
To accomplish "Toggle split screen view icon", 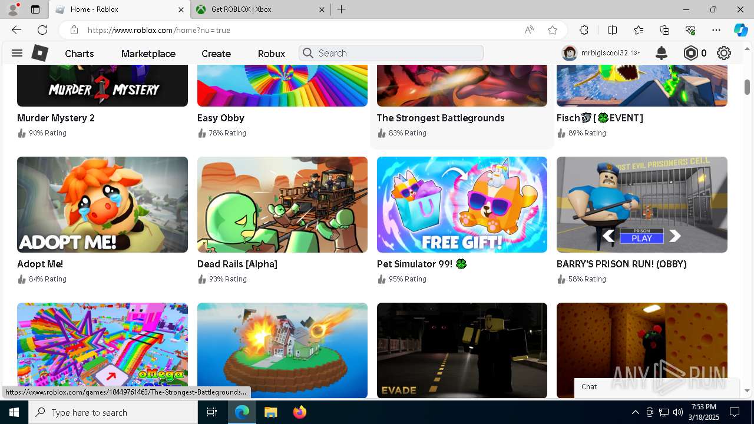I will (612, 30).
